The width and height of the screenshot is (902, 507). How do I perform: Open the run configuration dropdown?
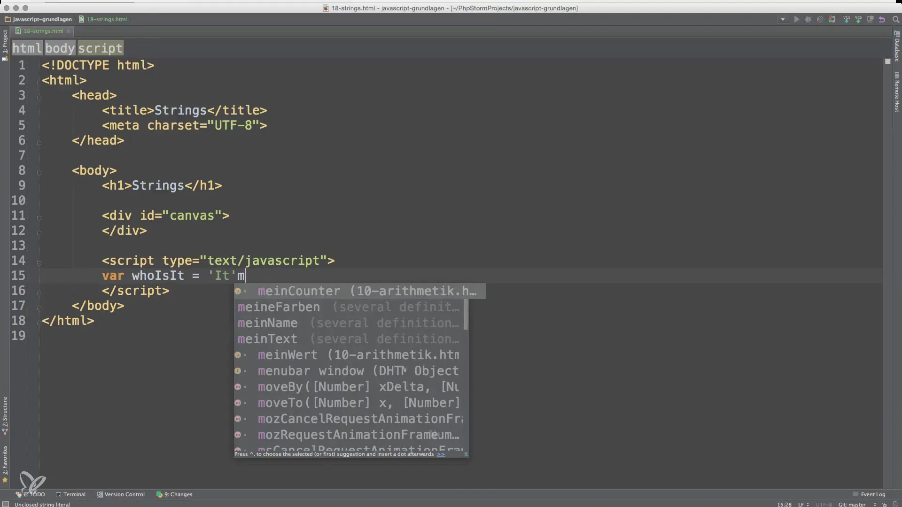(x=783, y=20)
